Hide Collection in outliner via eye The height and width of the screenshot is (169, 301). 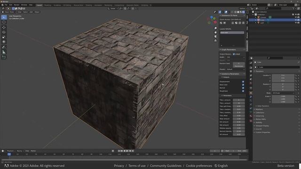296,15
